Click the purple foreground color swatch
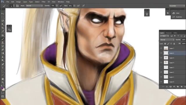Screen dimensions: 186x105 click(2, 88)
